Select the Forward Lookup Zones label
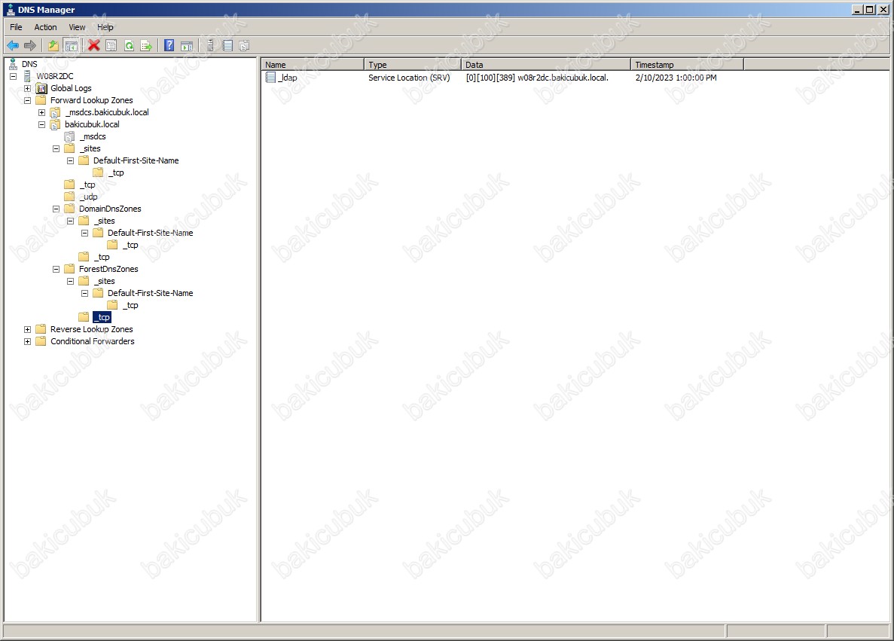Screen dimensions: 894x641 click(x=91, y=100)
